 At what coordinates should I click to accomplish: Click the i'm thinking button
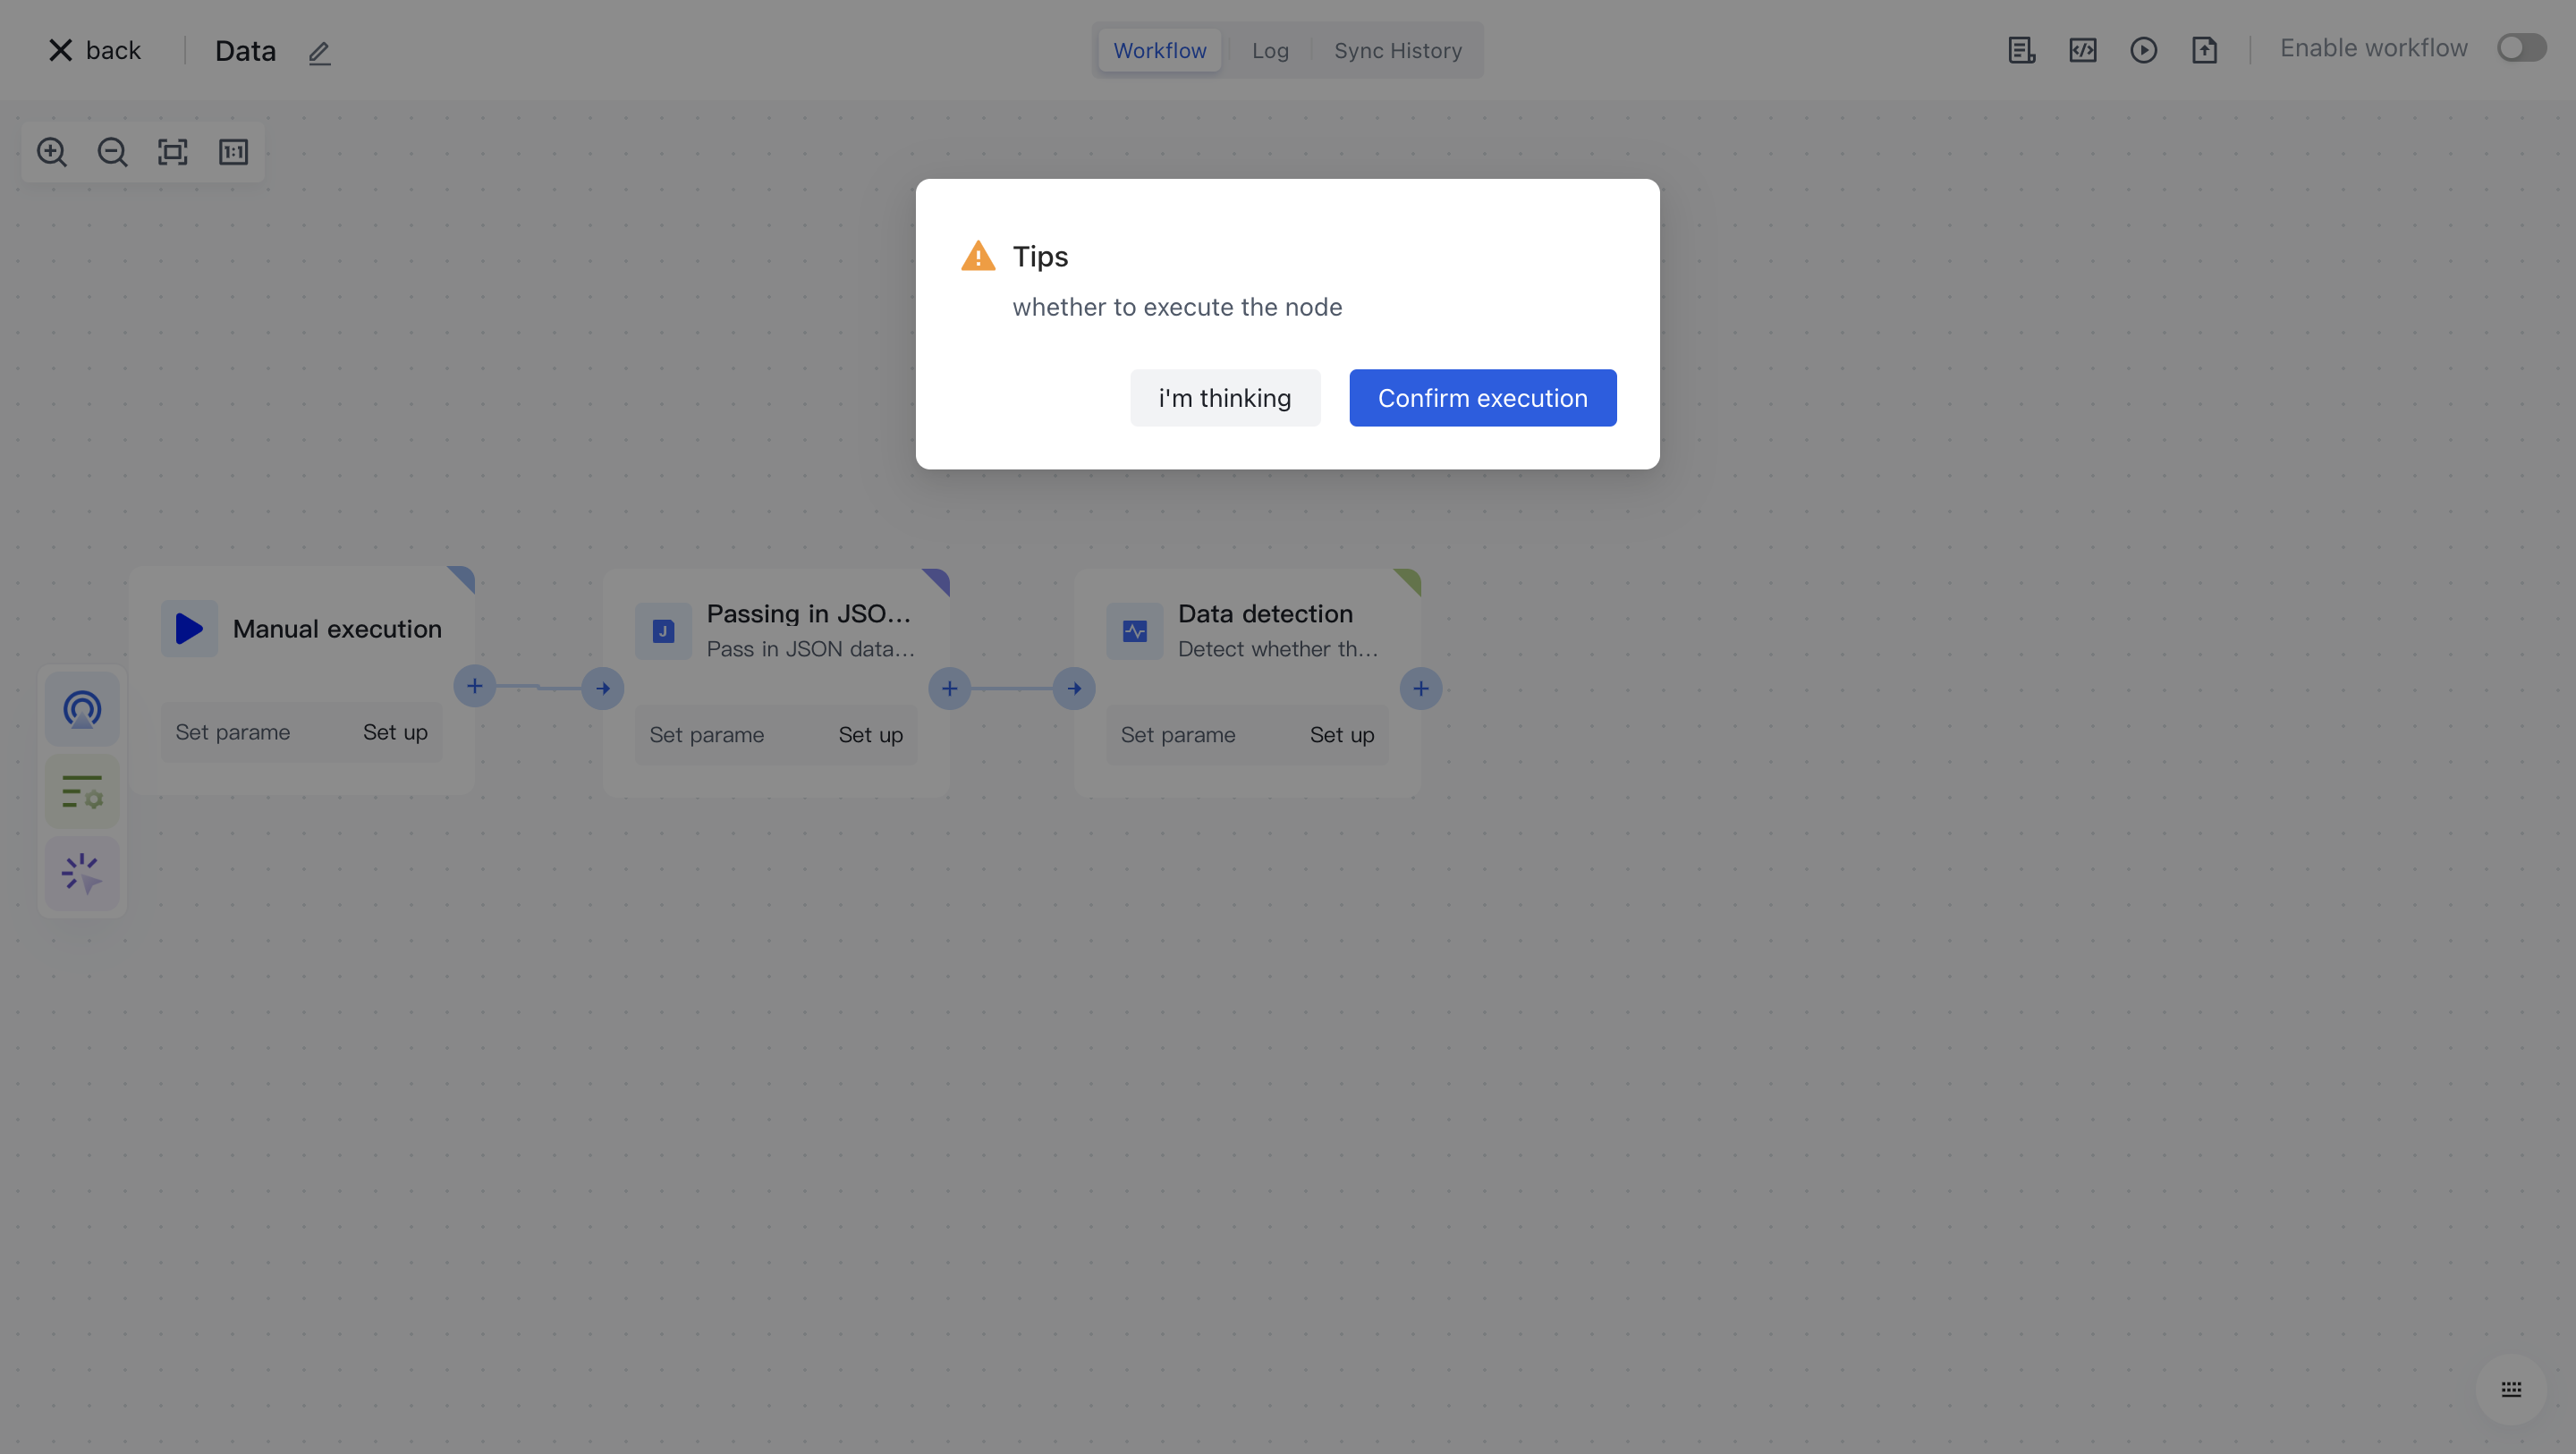point(1225,397)
